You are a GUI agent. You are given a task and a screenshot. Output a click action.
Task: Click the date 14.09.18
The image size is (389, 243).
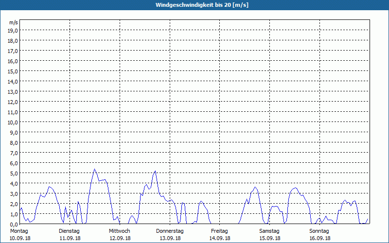[x=220, y=238]
